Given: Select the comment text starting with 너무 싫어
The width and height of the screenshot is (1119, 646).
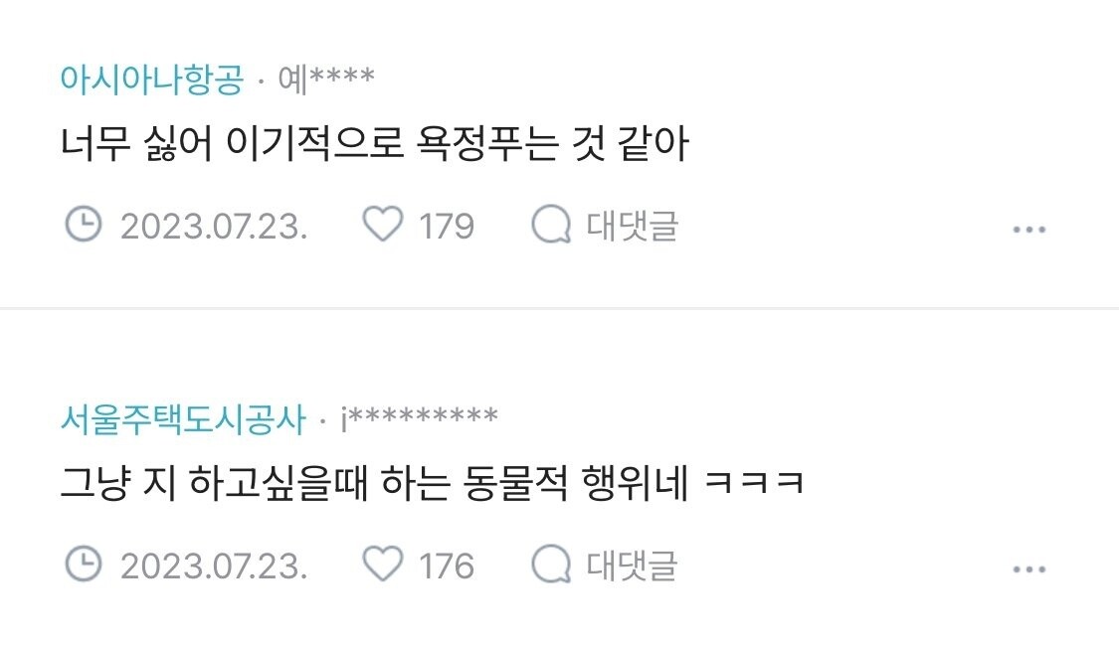Looking at the screenshot, I should click(375, 143).
